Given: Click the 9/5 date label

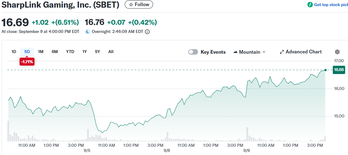Looking at the screenshot, I should pos(87,150).
